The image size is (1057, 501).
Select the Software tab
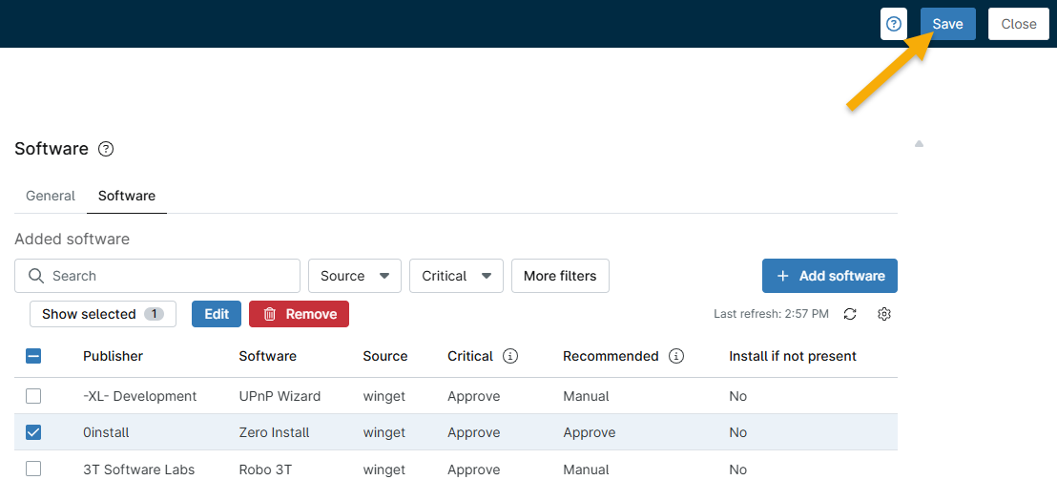coord(127,196)
